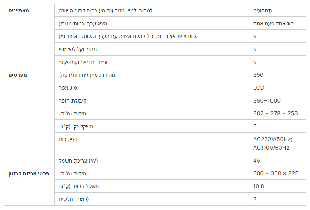
Task: Select the checkmark beside עיצוב חדשני וקומפקטי
Action: (x=255, y=62)
